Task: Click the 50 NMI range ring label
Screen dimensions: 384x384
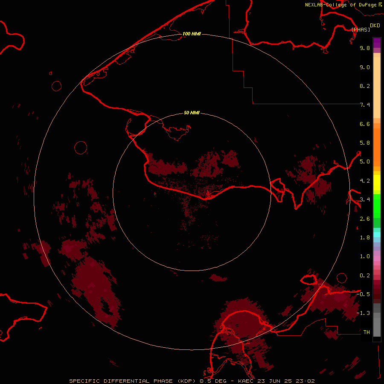Action: tap(192, 113)
